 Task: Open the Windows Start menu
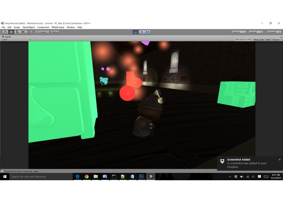tap(5, 177)
